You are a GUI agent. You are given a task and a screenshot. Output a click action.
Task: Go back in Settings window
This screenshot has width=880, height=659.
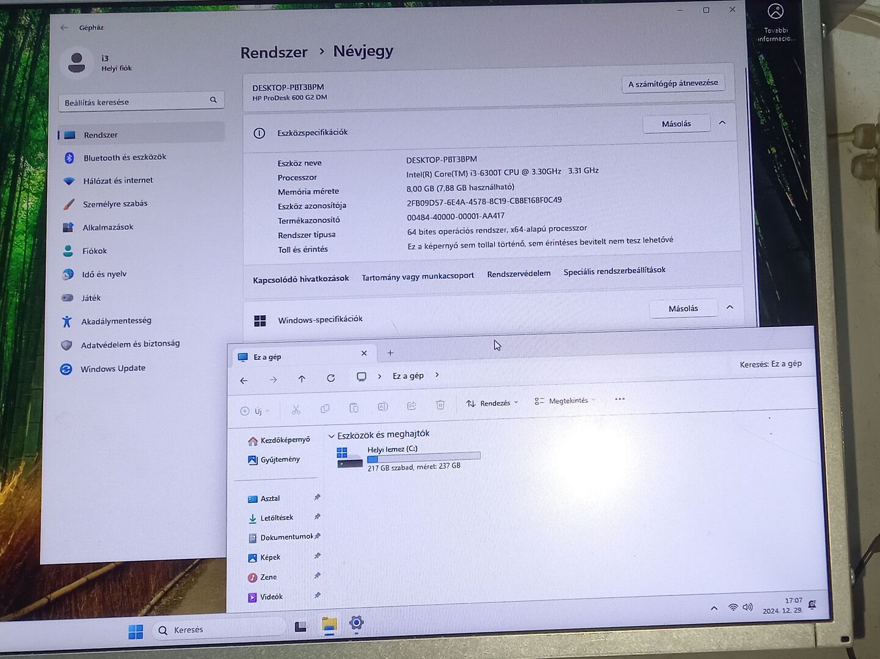[x=64, y=27]
